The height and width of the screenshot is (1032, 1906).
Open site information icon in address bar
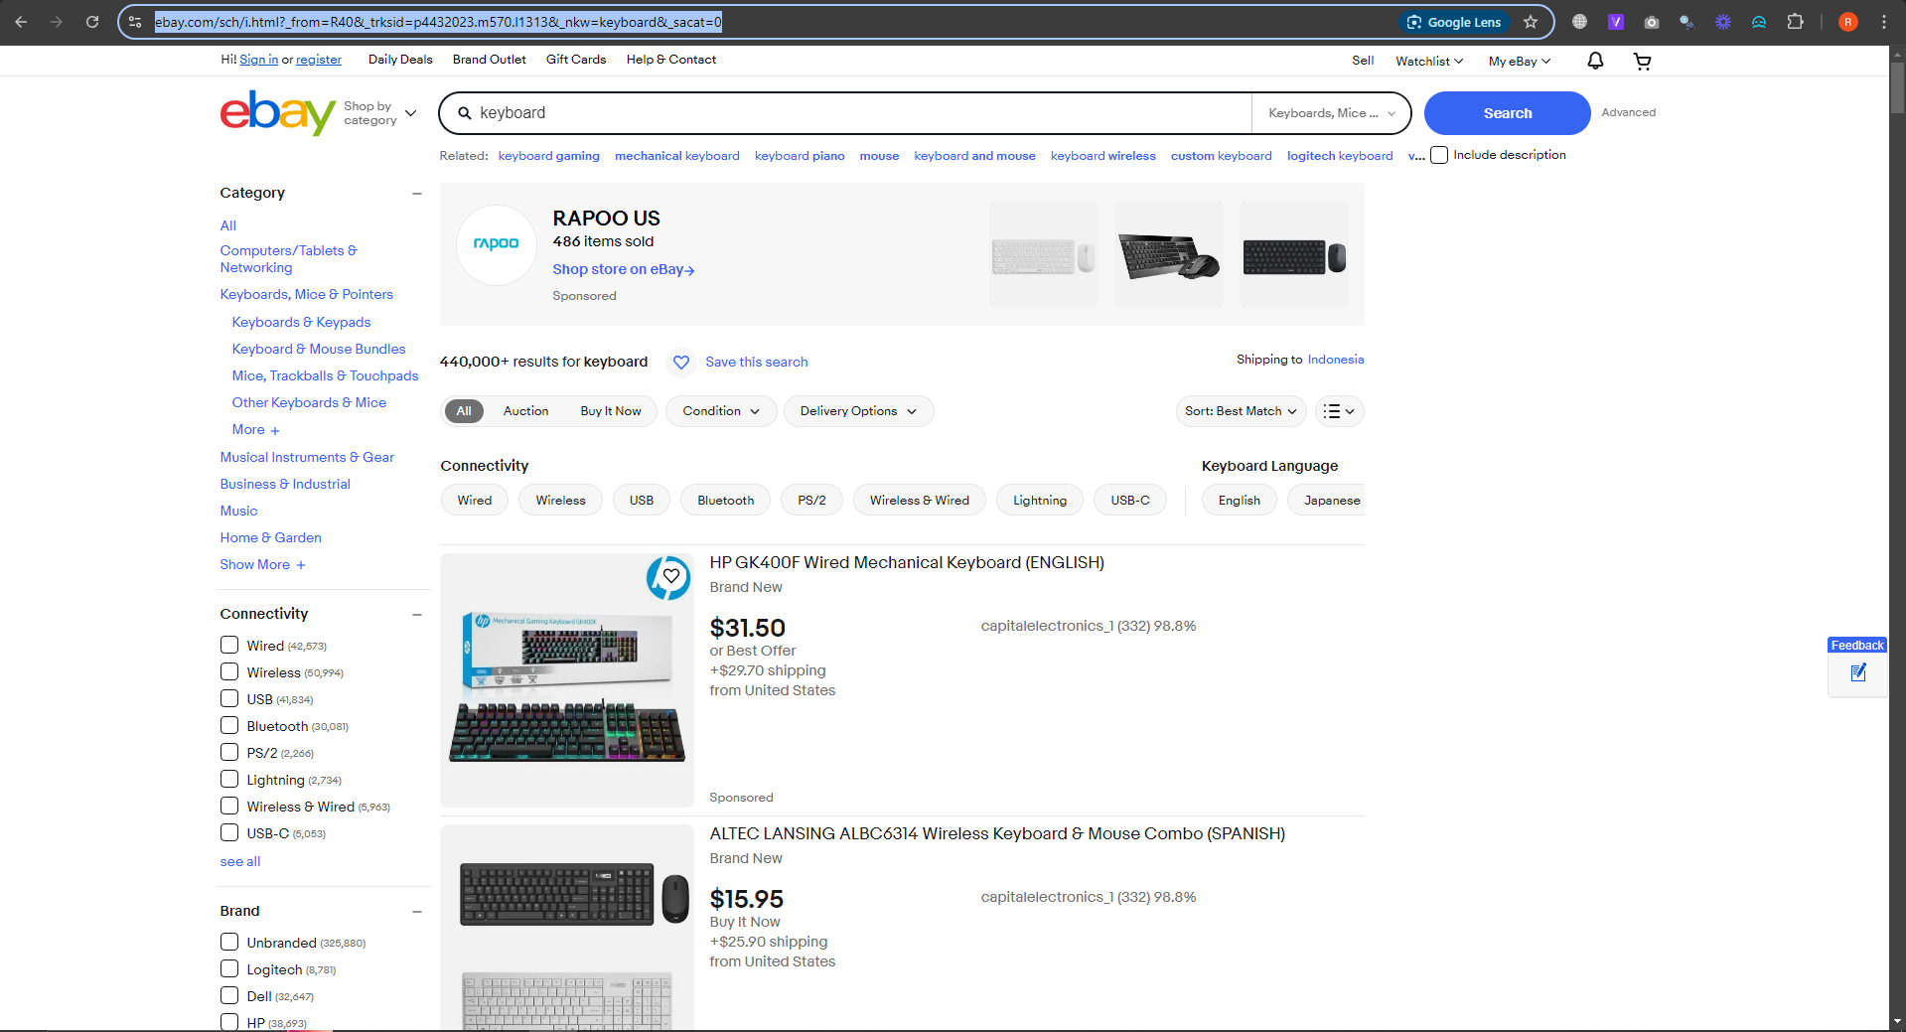tap(135, 22)
